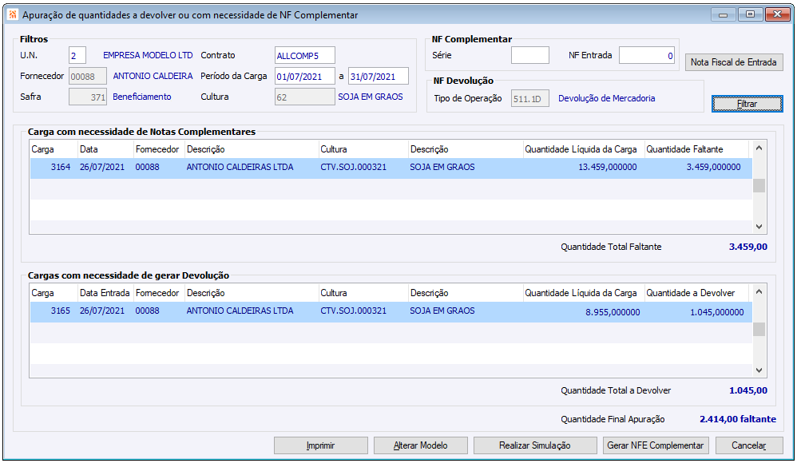Focus the U.N. input field
Image resolution: width=797 pixels, height=463 pixels.
tap(77, 55)
